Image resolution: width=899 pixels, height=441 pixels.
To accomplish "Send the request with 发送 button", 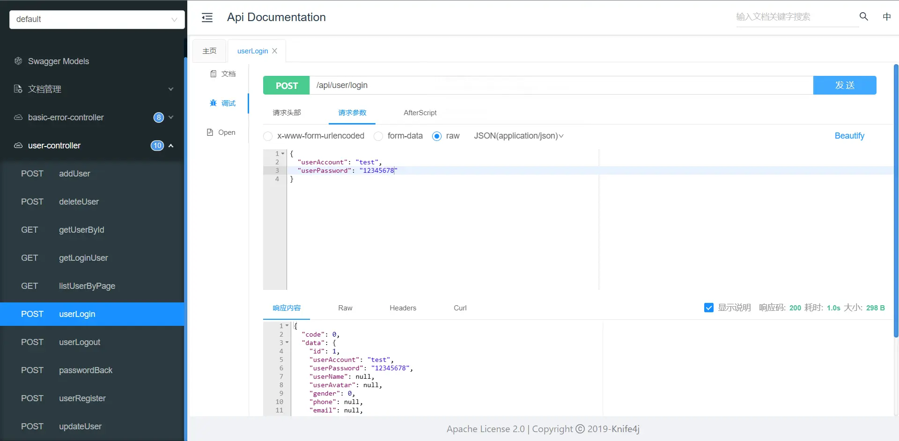I will (845, 85).
